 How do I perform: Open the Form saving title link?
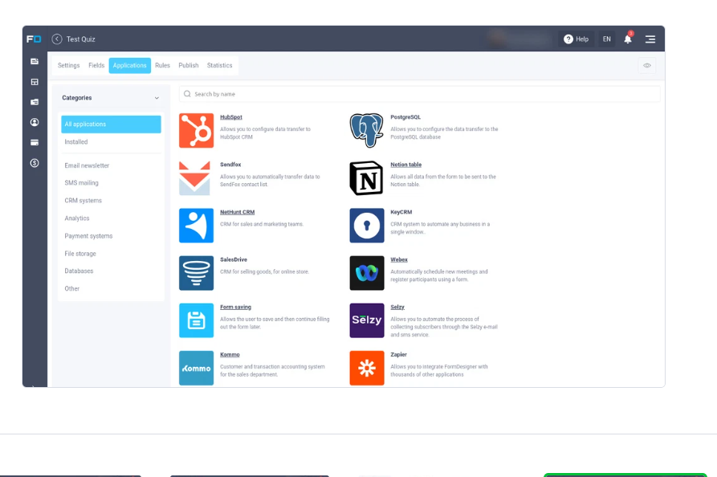point(235,308)
